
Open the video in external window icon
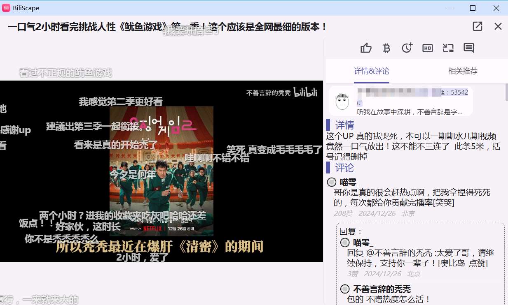[x=478, y=26]
